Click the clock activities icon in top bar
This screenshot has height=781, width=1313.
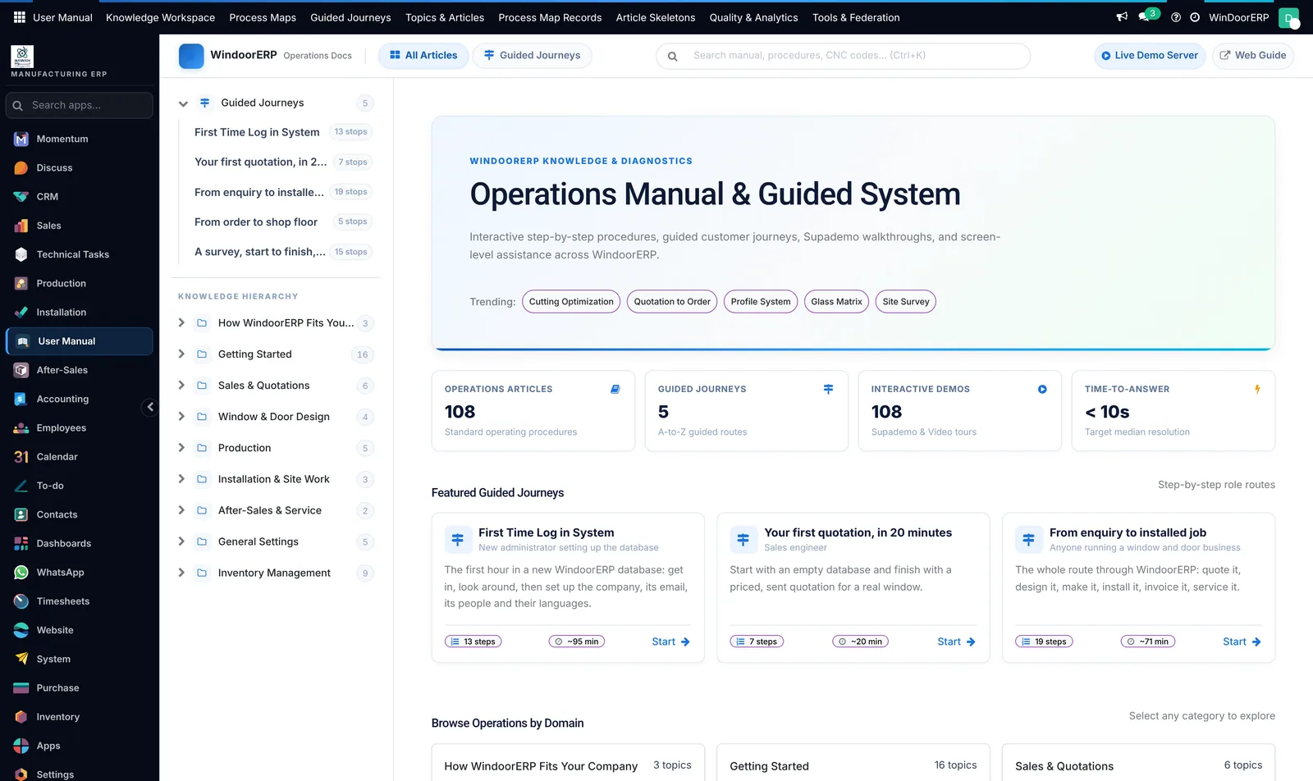coord(1195,17)
